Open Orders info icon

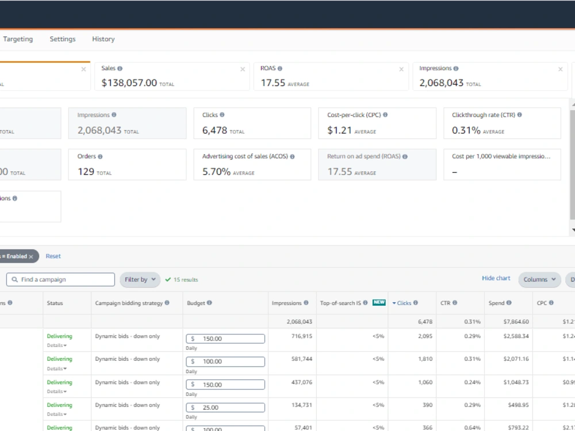point(100,156)
